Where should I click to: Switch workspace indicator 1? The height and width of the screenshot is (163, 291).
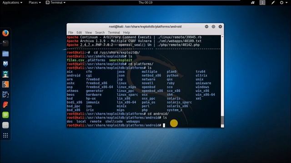[x=262, y=3]
